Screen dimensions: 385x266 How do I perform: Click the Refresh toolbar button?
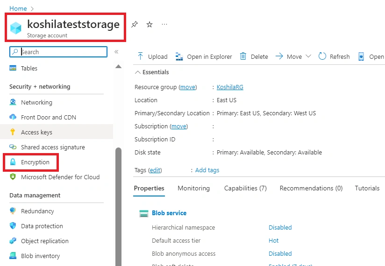click(x=334, y=56)
